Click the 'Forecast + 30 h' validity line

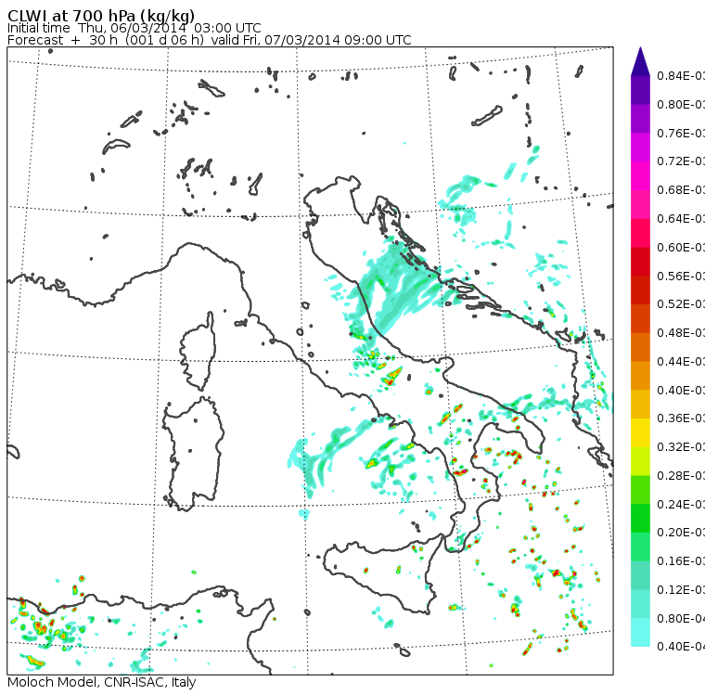(209, 40)
